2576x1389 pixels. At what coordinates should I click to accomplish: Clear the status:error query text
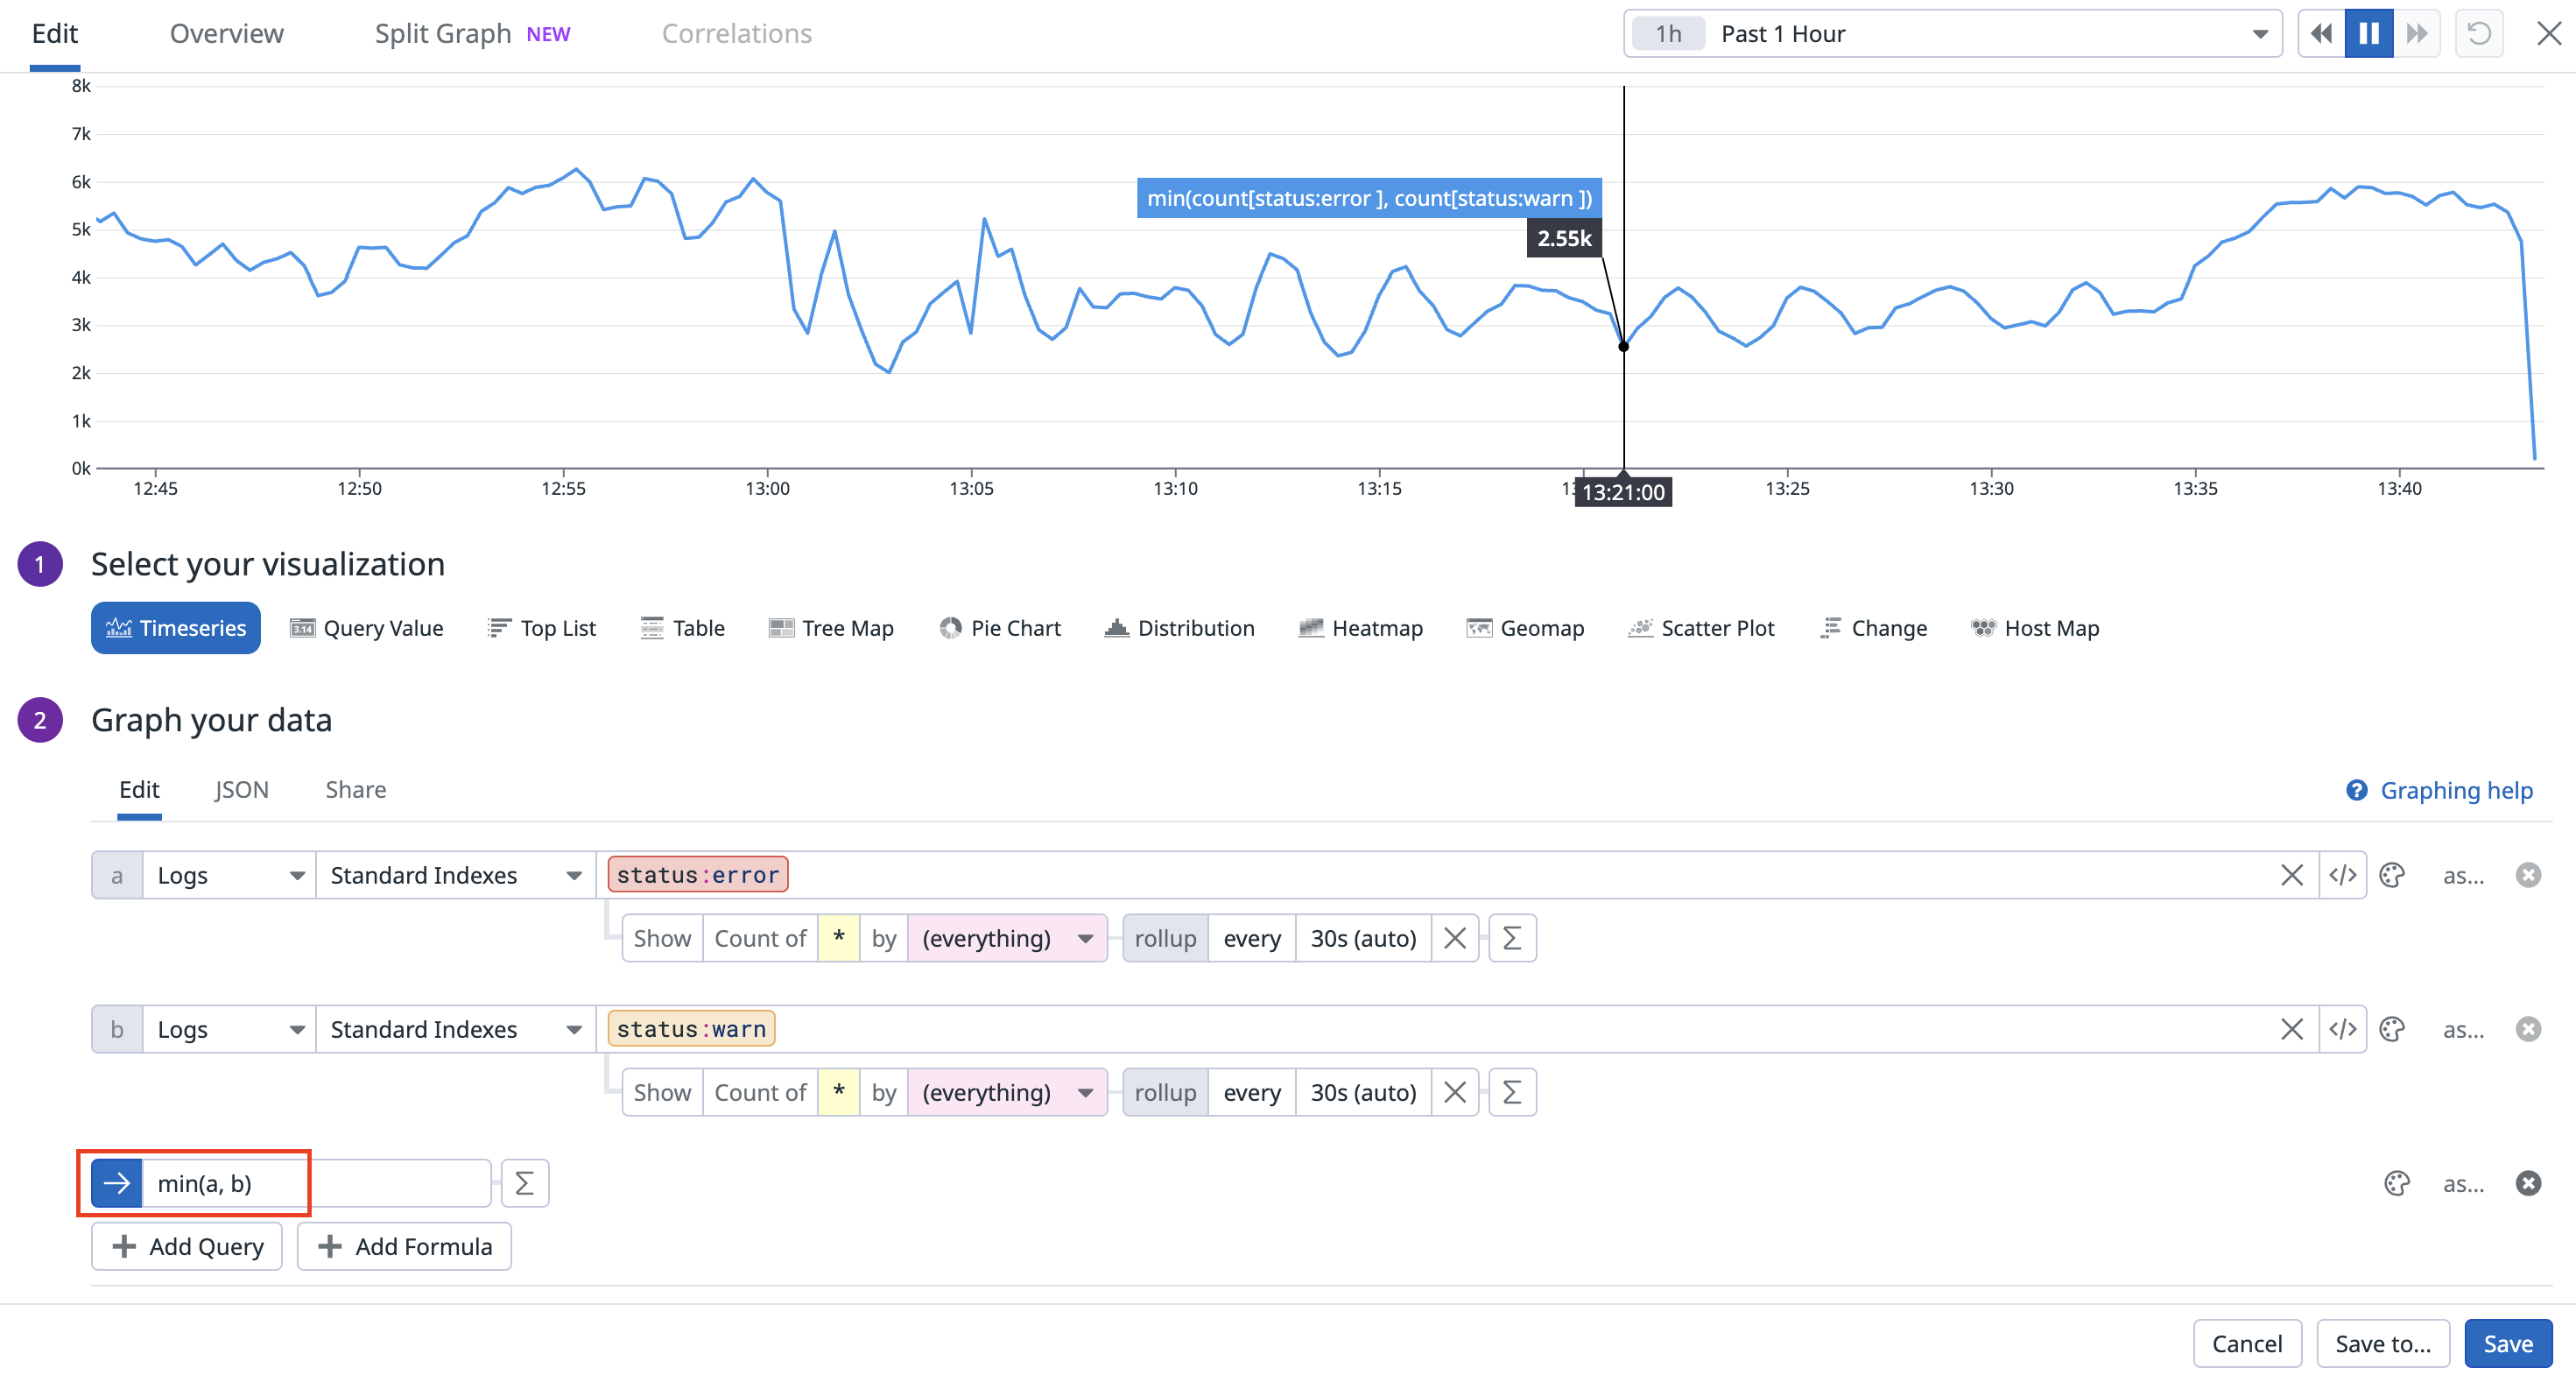[x=2291, y=875]
